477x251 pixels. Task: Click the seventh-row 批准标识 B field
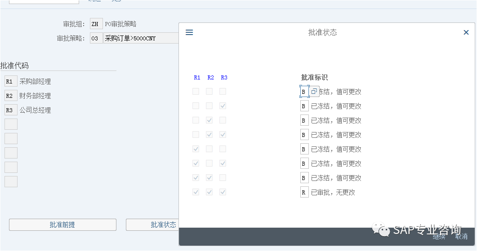[304, 178]
